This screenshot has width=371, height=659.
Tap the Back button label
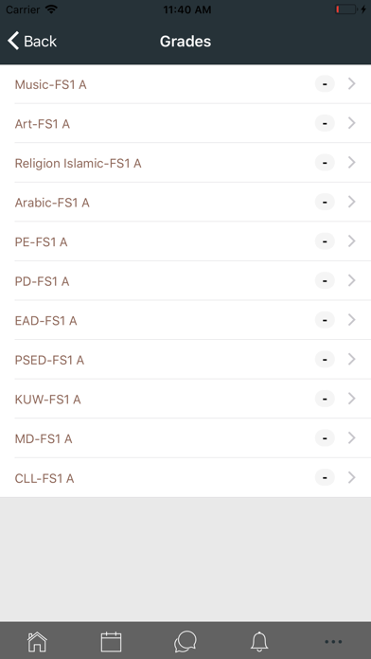(x=41, y=42)
